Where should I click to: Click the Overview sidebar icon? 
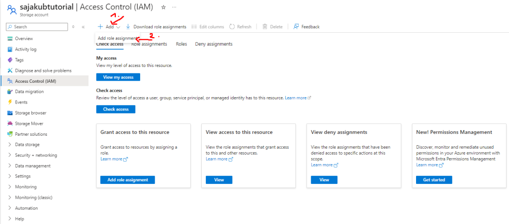pyautogui.click(x=10, y=39)
